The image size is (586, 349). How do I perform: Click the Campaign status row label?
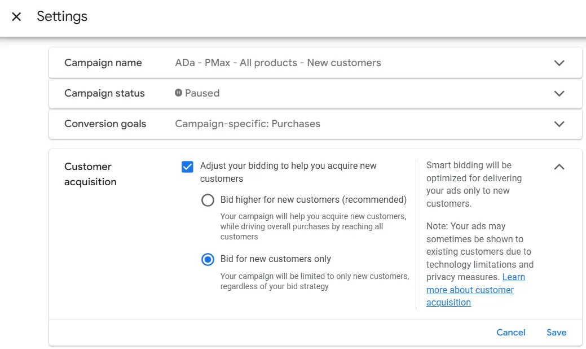pyautogui.click(x=104, y=93)
